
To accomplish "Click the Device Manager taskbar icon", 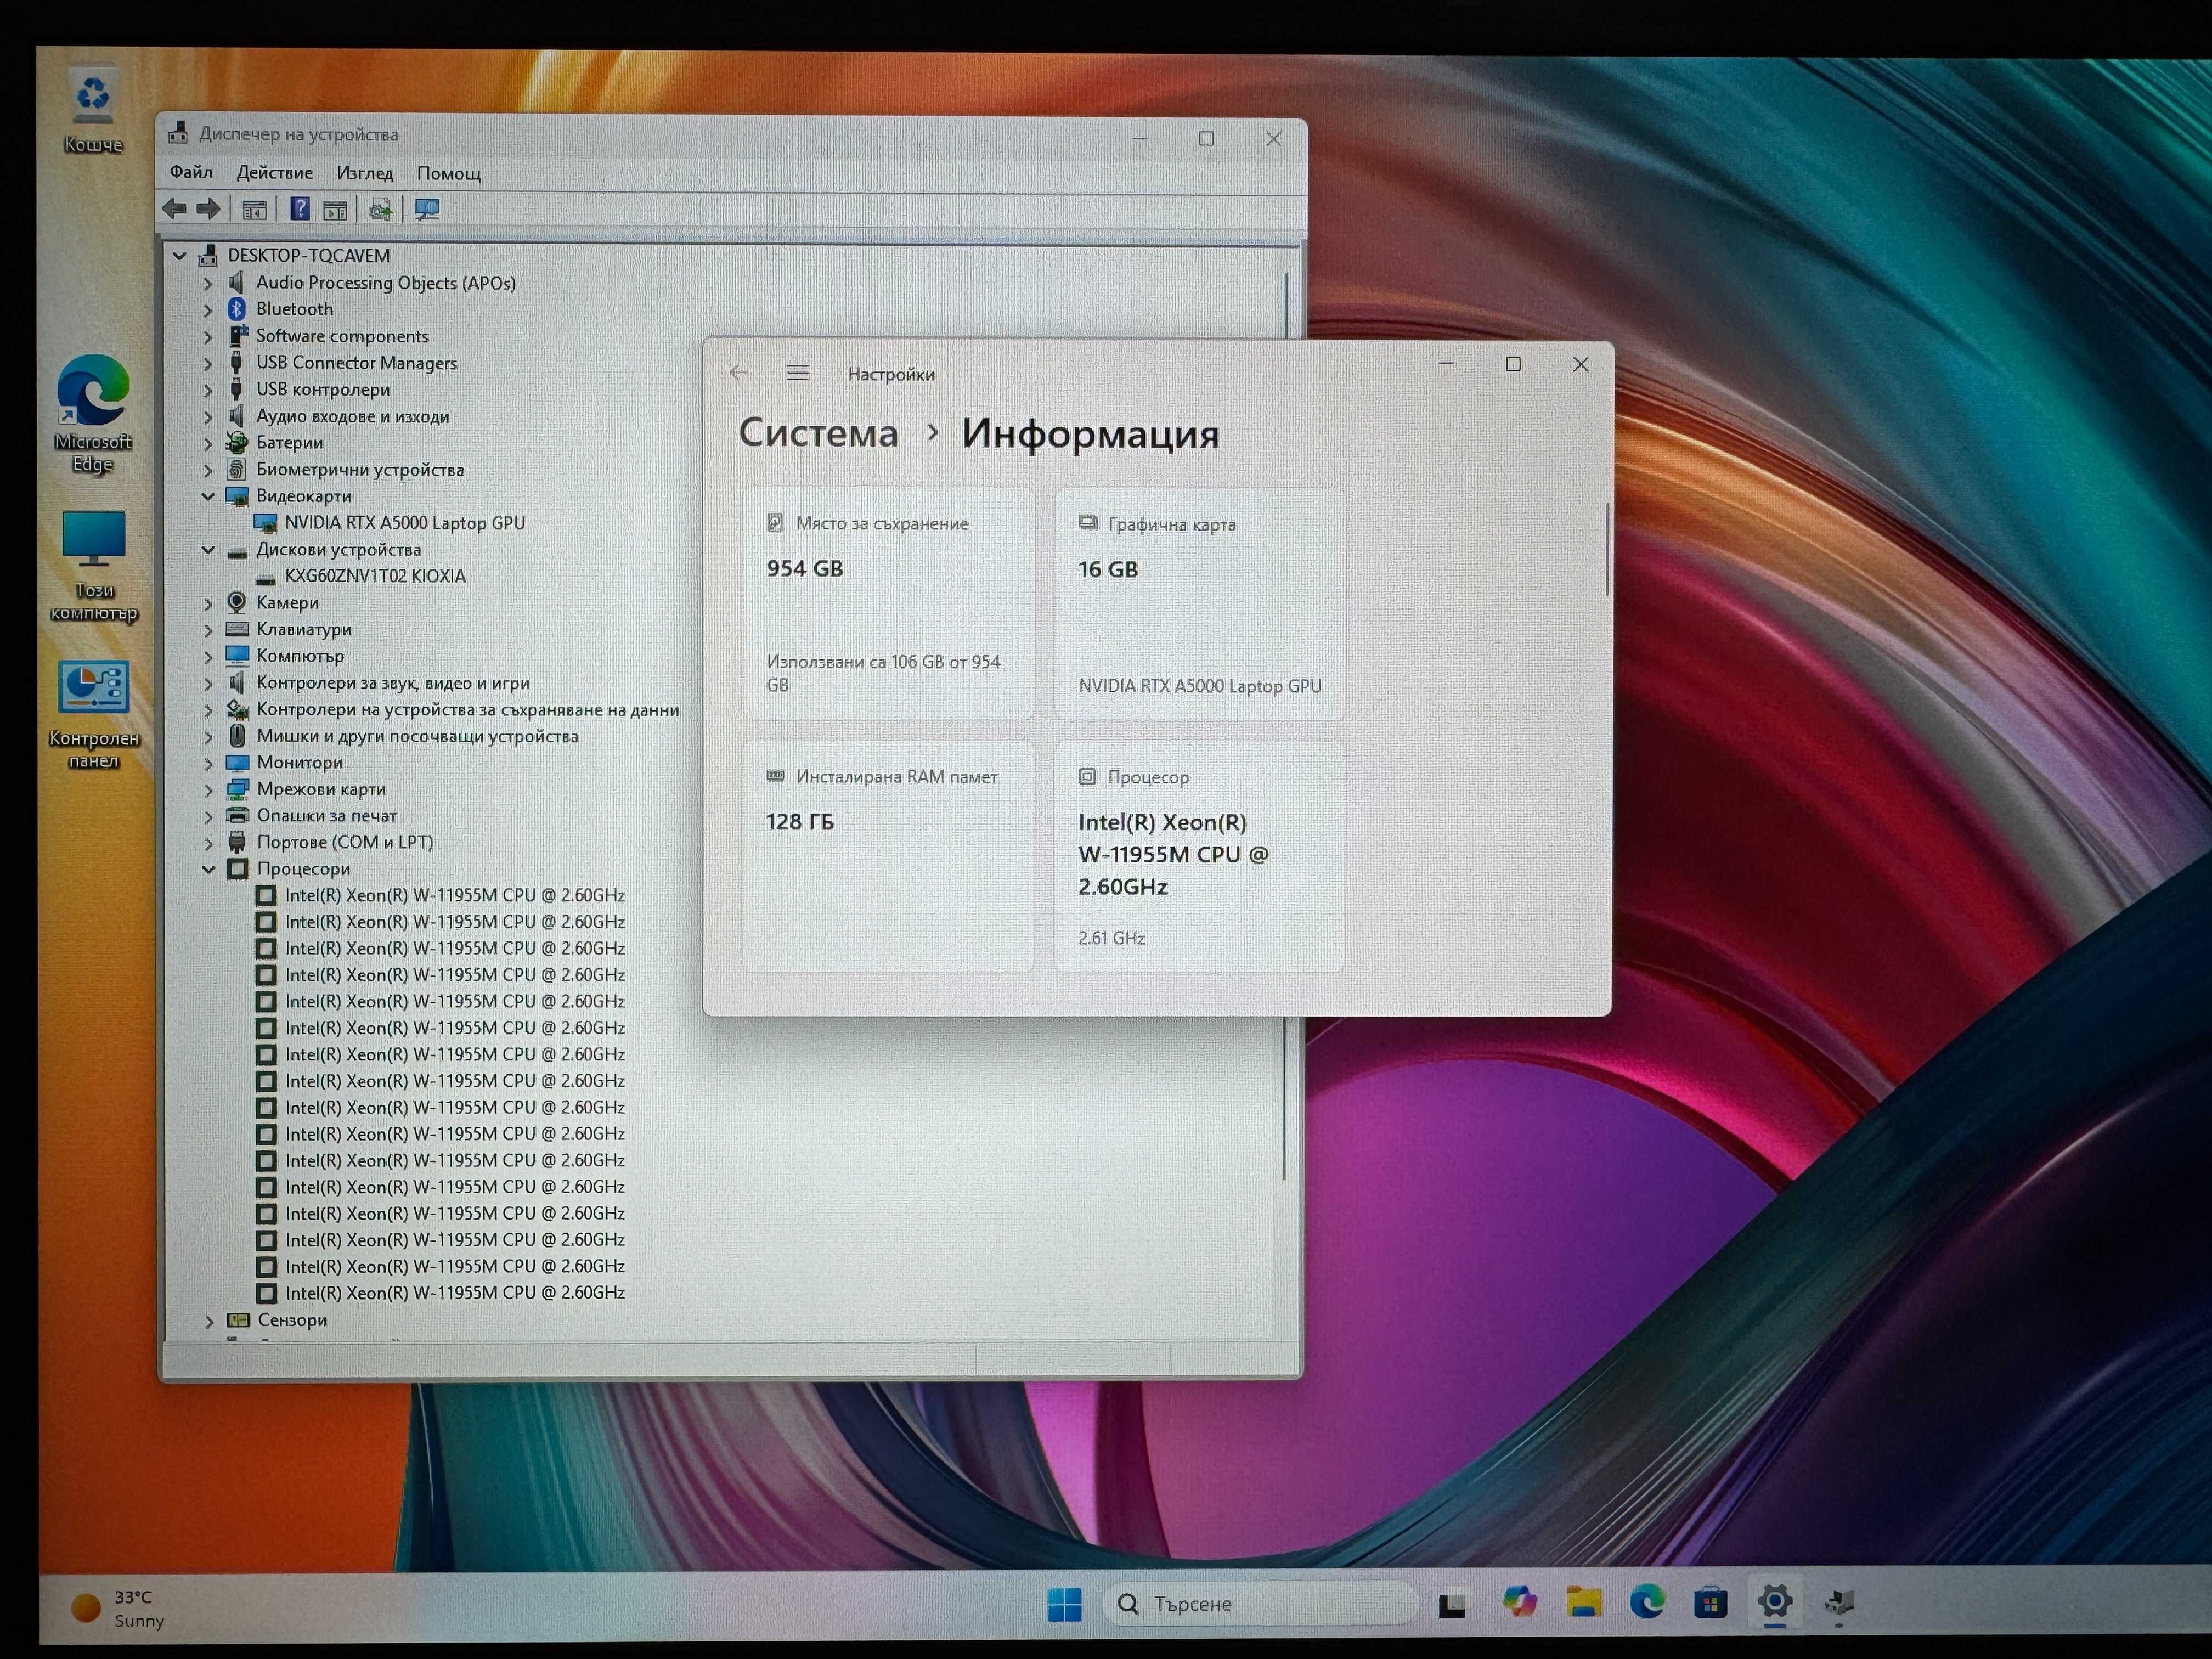I will pos(1839,1604).
